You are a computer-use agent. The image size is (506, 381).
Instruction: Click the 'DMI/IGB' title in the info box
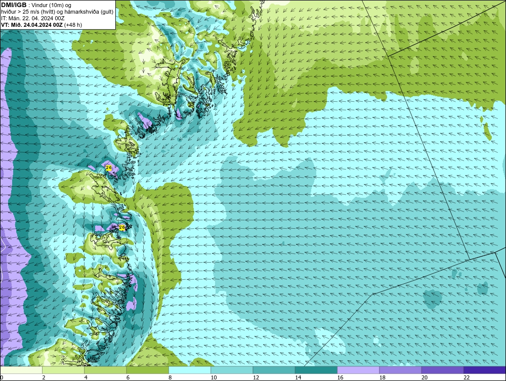coord(14,5)
